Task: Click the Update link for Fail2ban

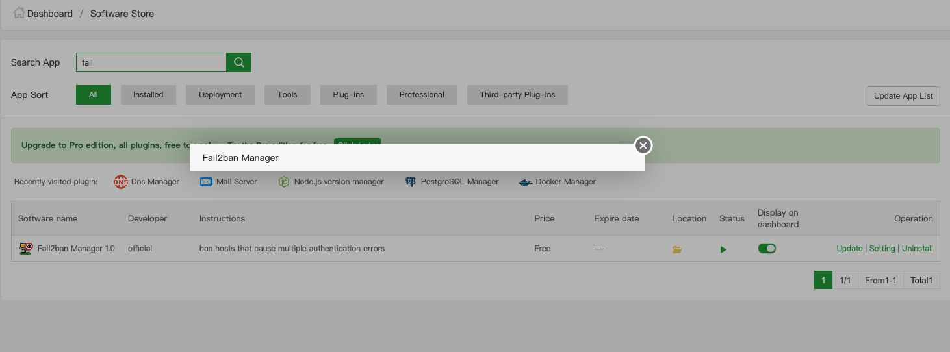Action: point(849,249)
